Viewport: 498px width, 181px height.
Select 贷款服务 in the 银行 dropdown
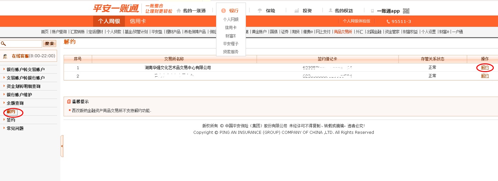pyautogui.click(x=231, y=52)
